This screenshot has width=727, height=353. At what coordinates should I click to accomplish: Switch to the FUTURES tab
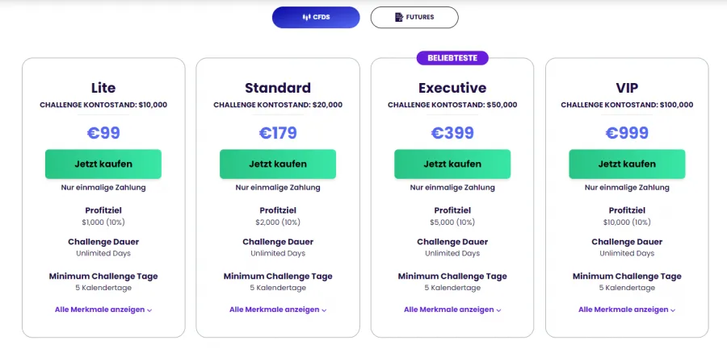click(x=414, y=17)
